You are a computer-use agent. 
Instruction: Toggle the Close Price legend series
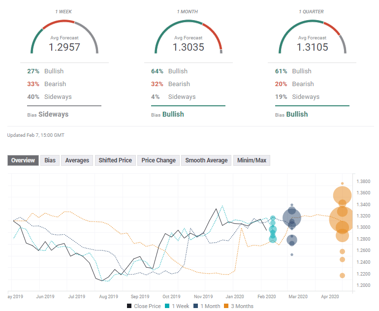tap(143, 306)
